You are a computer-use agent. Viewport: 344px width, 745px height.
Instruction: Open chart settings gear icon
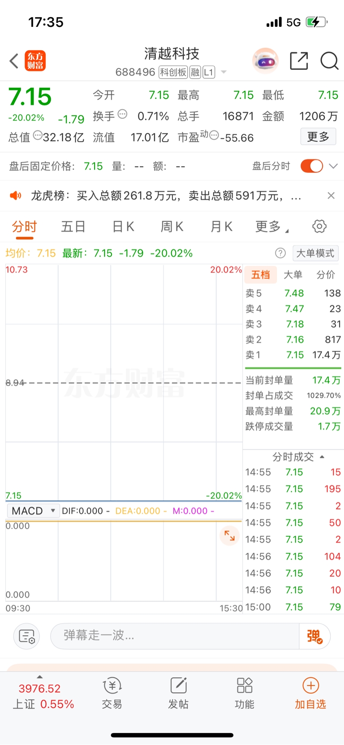319,226
